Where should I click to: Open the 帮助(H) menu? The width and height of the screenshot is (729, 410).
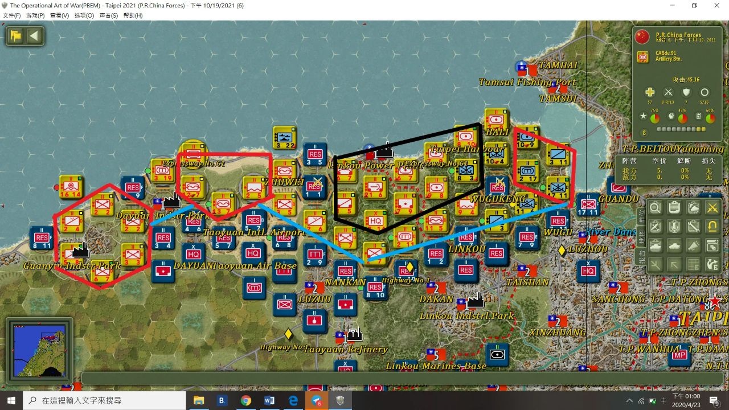(132, 15)
